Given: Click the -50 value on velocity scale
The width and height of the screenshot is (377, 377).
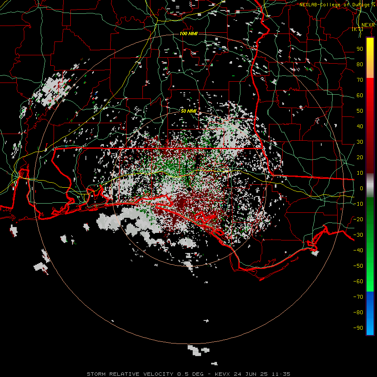Looking at the screenshot, I should click(358, 266).
